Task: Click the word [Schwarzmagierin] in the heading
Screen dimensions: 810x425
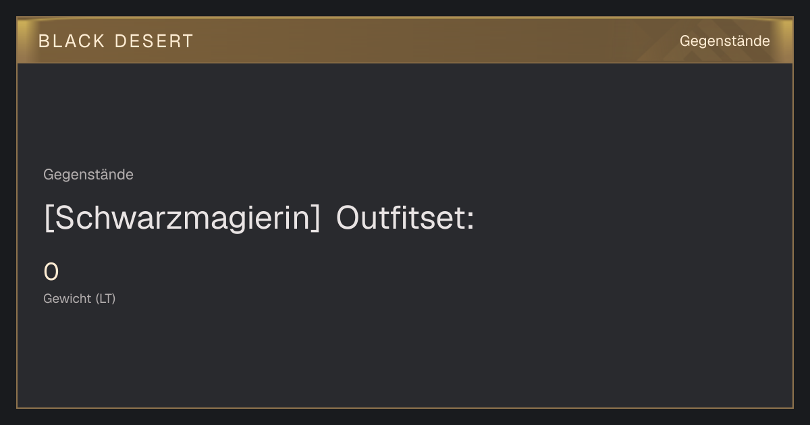Action: click(182, 219)
